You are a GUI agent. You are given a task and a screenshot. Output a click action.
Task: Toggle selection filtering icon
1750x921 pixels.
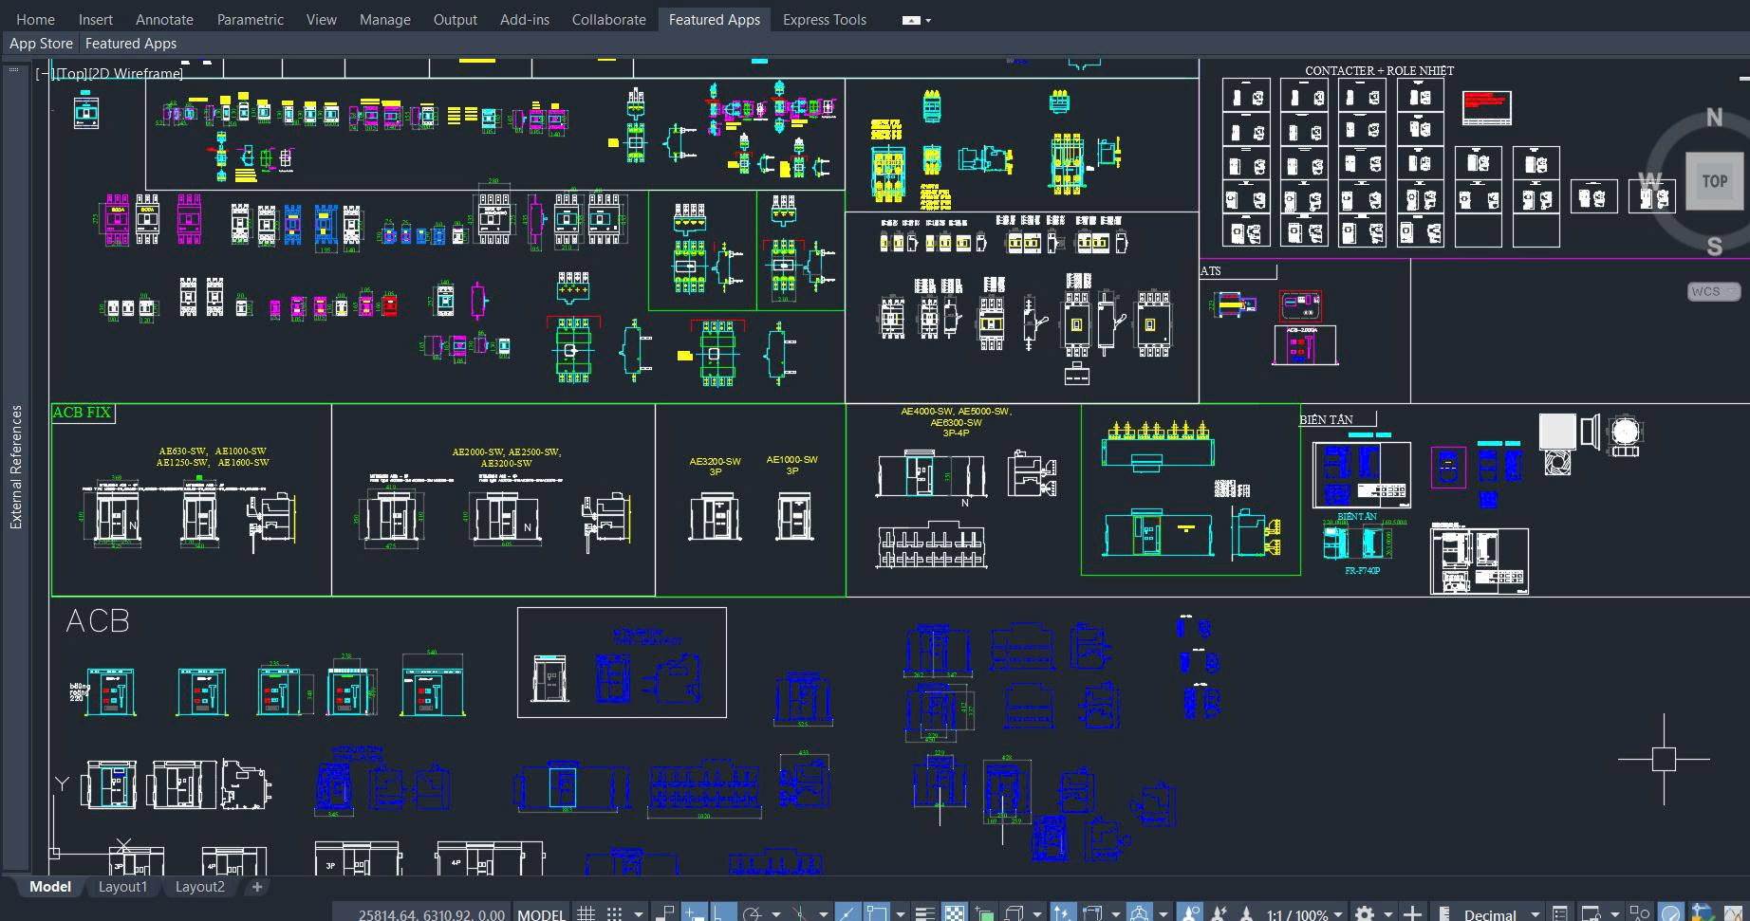[1091, 913]
